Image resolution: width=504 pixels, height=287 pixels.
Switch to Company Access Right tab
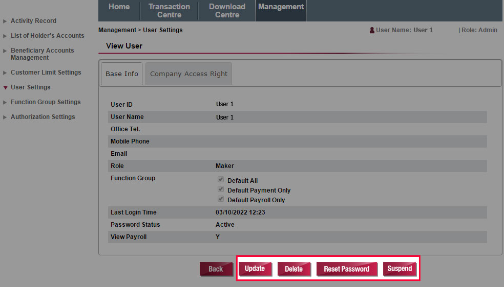[188, 74]
